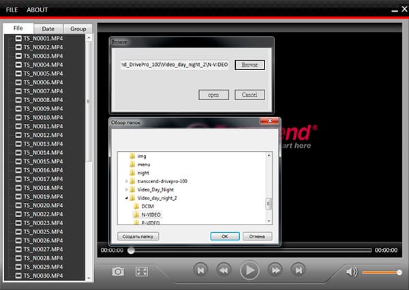Click video icon beside TS_N0026.MP4
Screen dimensions: 409x290
point(18,240)
